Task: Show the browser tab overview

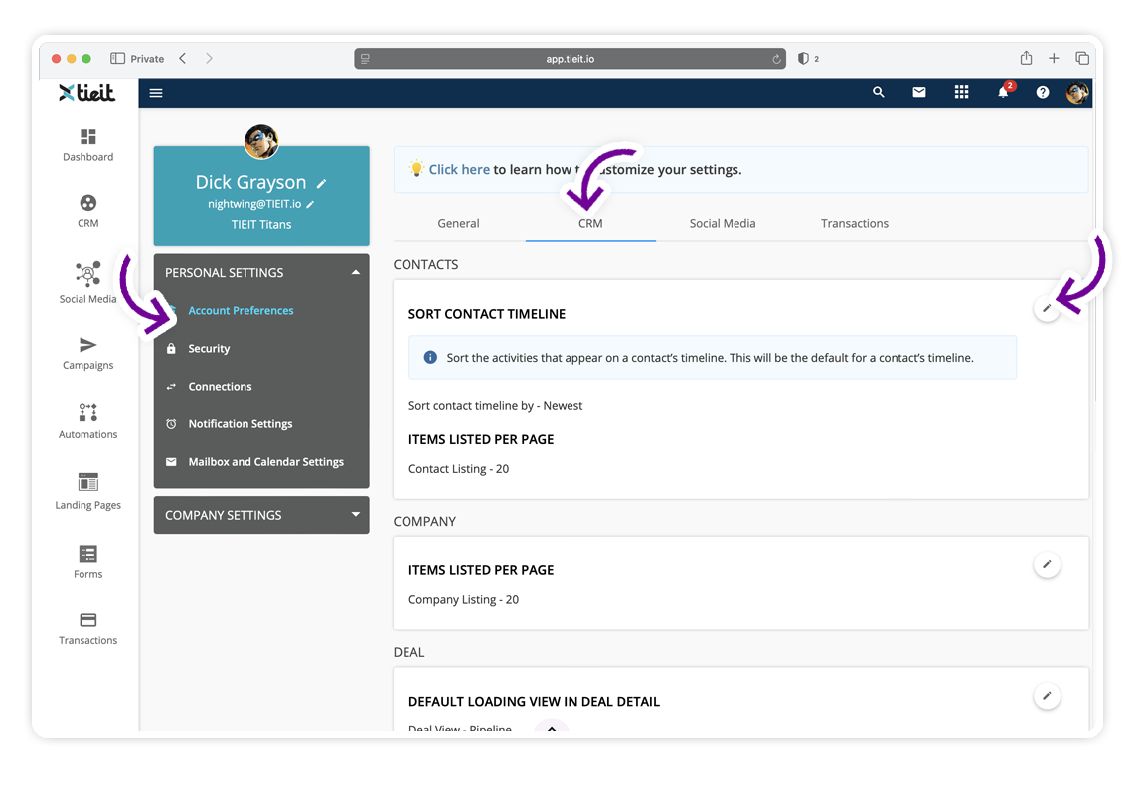Action: click(x=1082, y=58)
